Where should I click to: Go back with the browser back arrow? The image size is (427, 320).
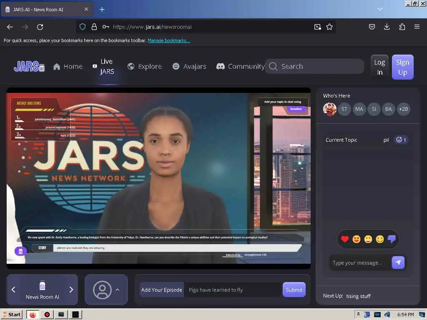click(10, 27)
